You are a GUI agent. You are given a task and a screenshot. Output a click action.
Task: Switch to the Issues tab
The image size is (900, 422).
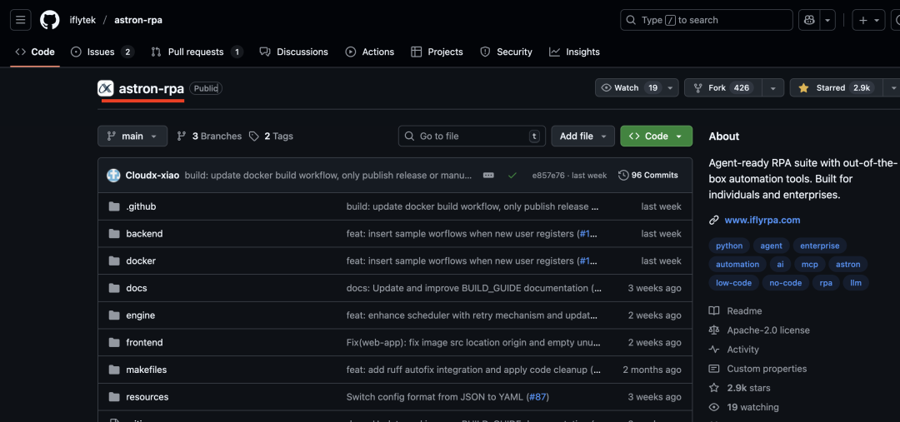click(102, 52)
